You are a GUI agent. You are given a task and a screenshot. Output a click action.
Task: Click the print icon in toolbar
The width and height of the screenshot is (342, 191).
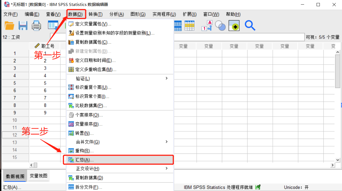coord(37,26)
